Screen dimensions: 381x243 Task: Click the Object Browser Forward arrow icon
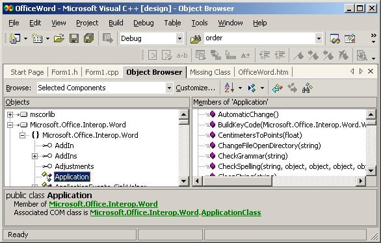tap(293, 88)
